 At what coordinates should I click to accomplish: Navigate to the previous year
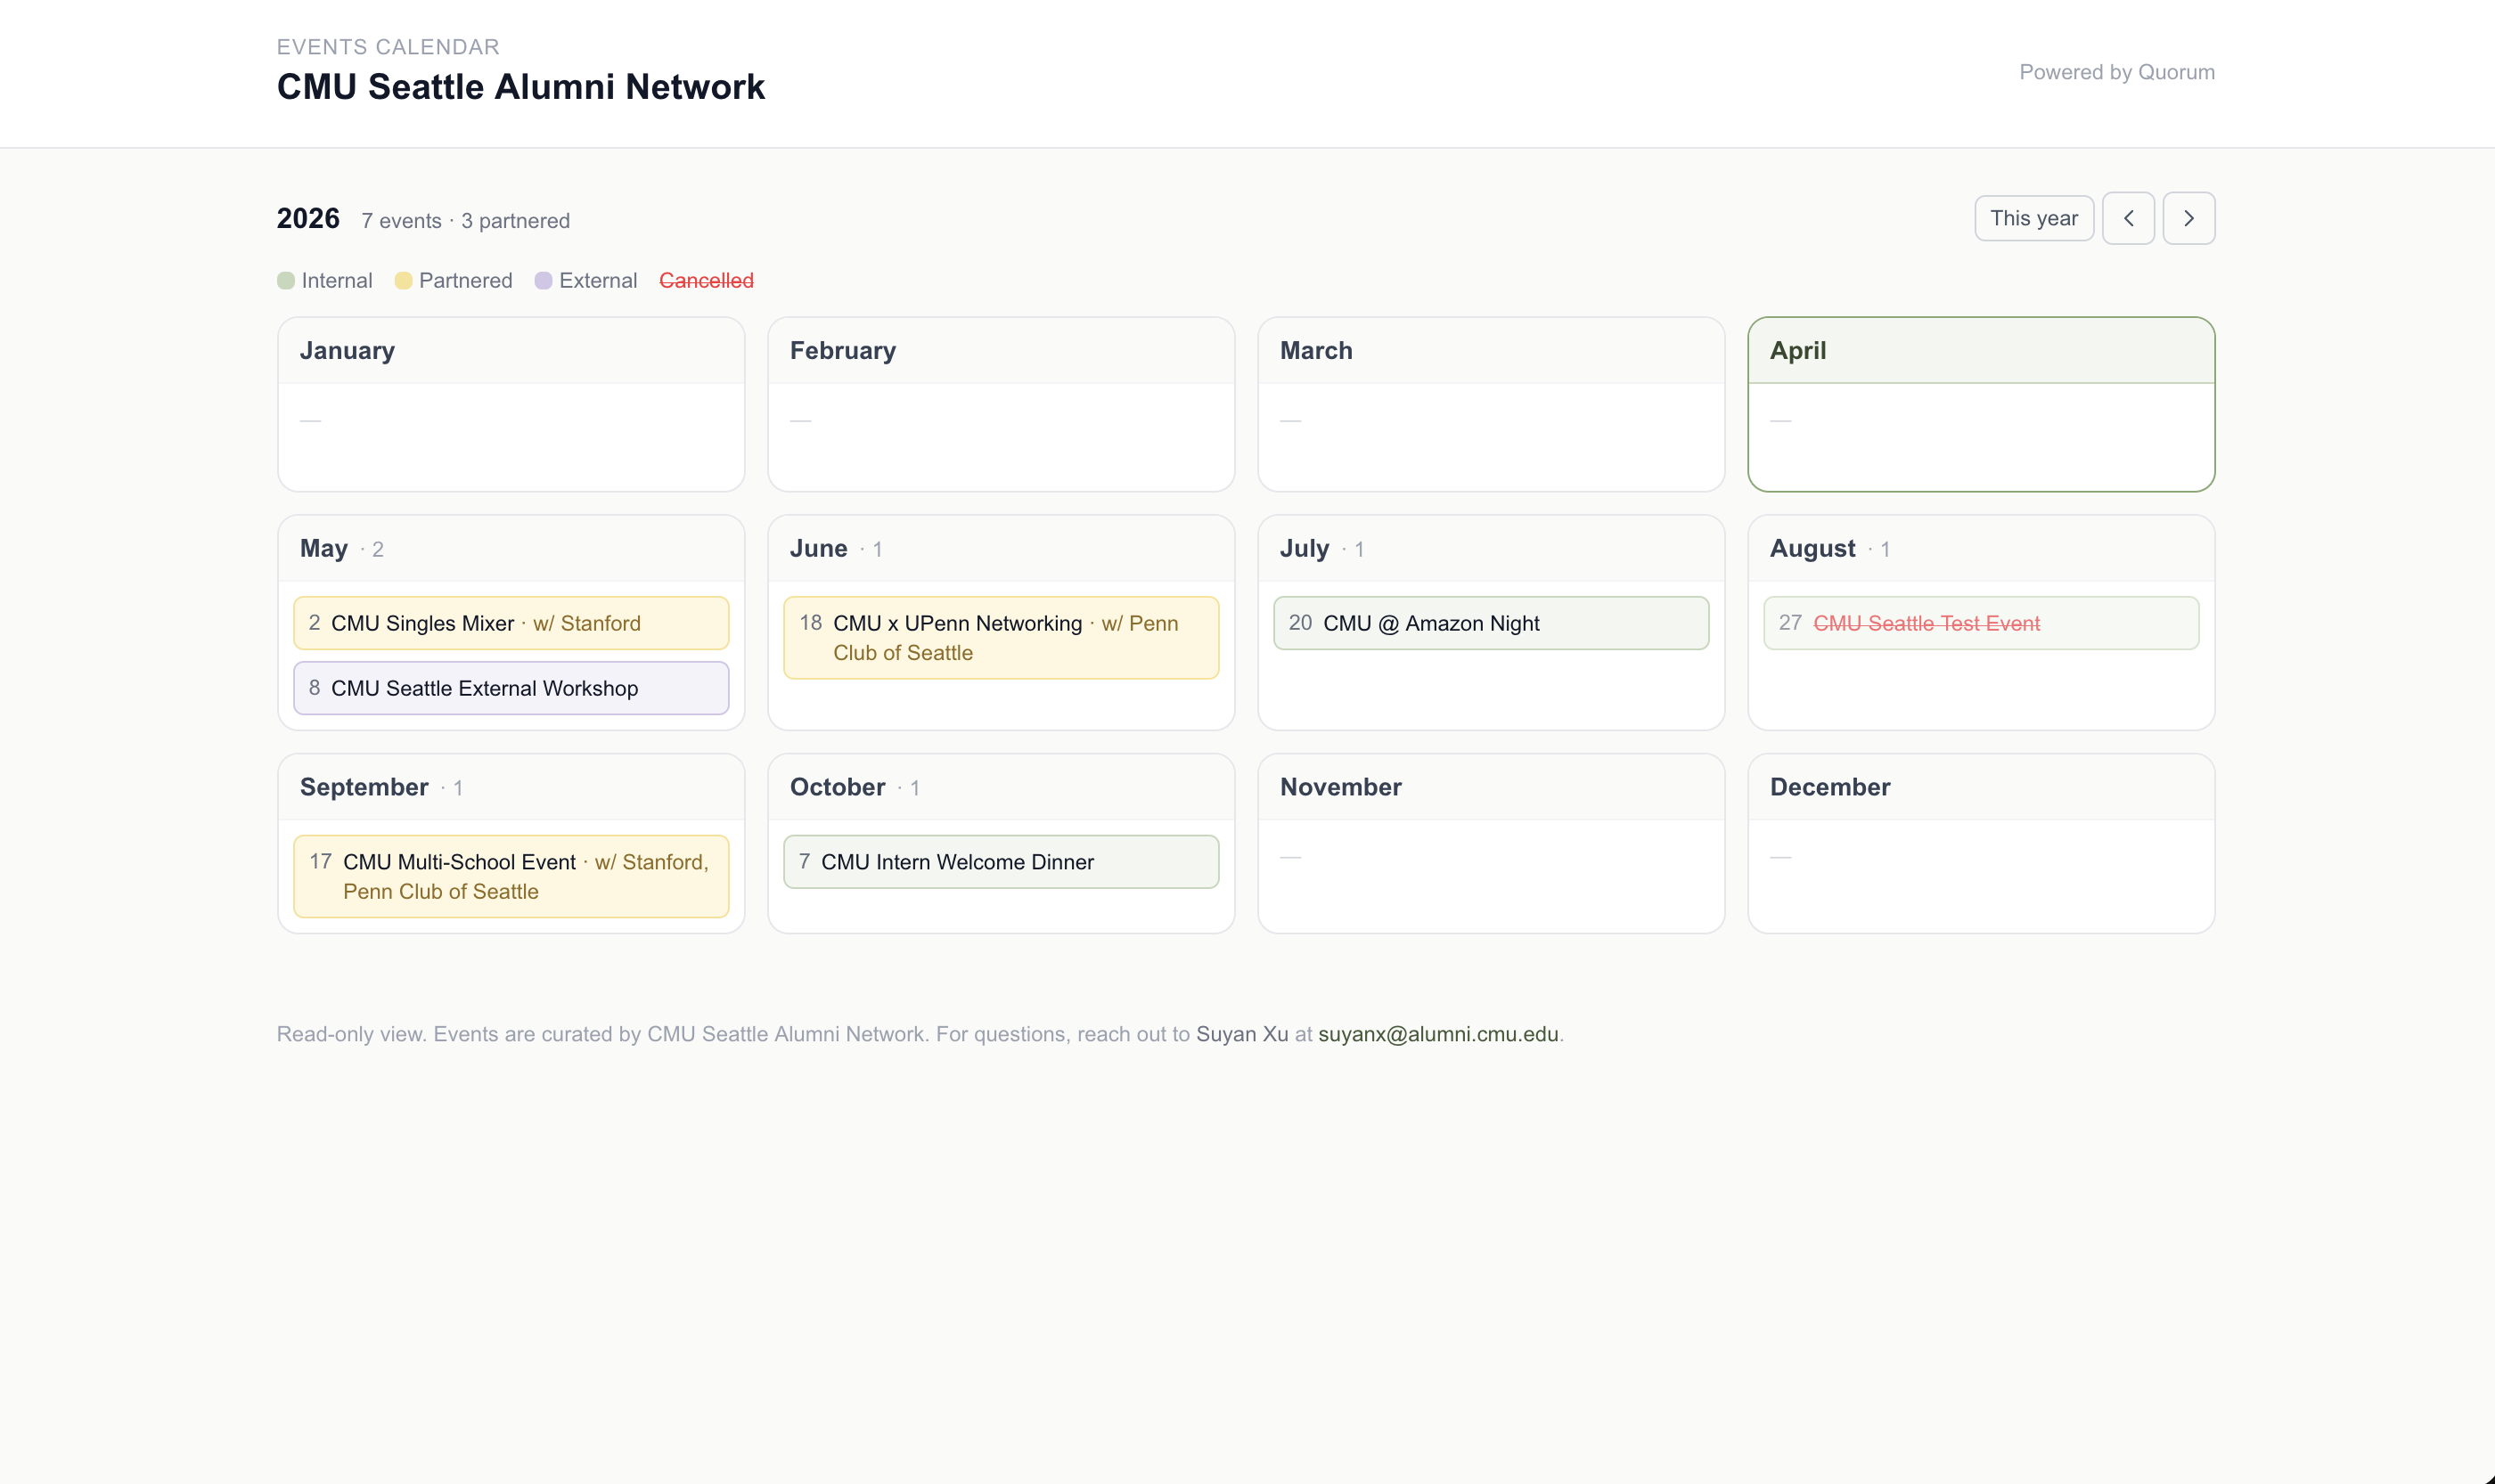point(2128,217)
